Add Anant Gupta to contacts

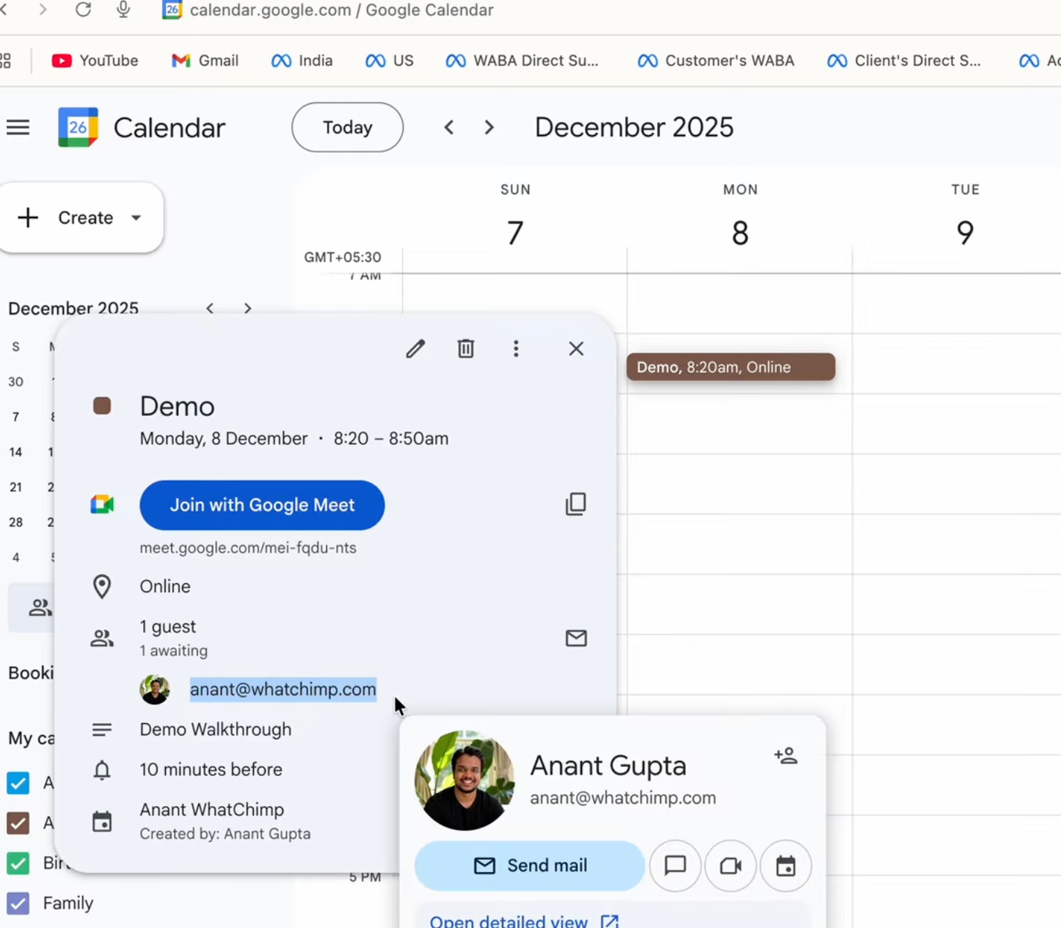click(786, 755)
